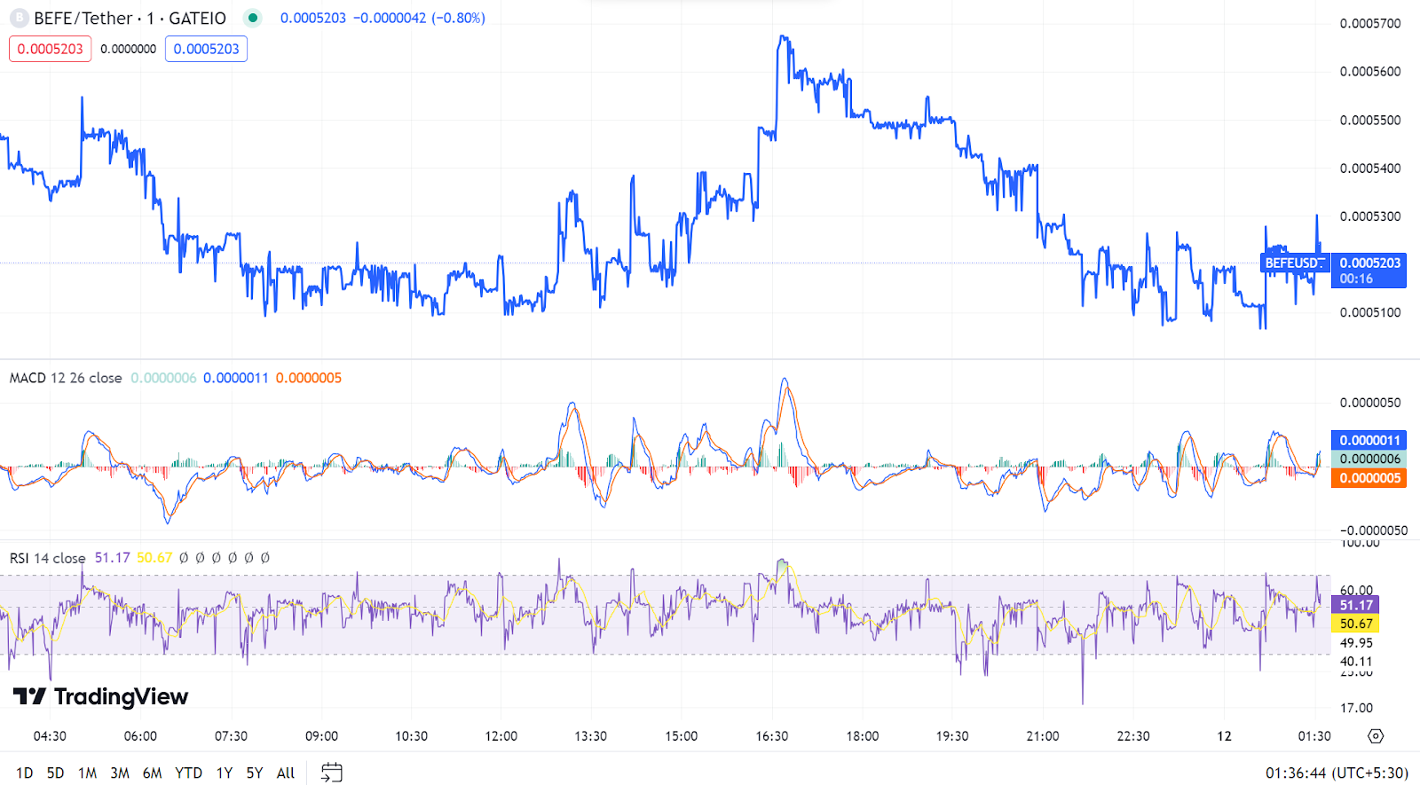This screenshot has height=785, width=1420.
Task: Click the price change −0.0000042 (−0.80%) text
Action: click(x=419, y=18)
